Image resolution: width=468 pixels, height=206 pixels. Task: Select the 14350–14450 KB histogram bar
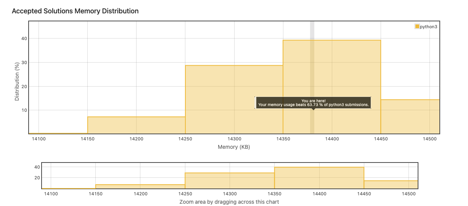[332, 87]
